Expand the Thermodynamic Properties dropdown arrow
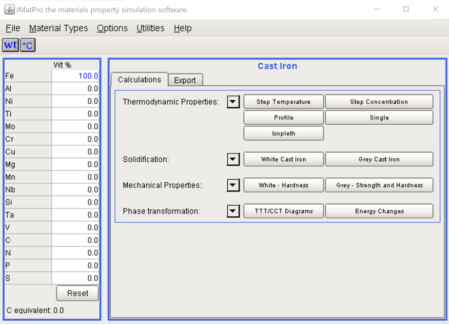Screen dimensions: 449x324 point(233,102)
